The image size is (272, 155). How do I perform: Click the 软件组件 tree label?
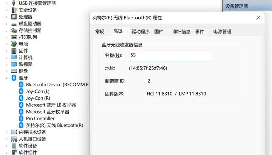[28, 153]
